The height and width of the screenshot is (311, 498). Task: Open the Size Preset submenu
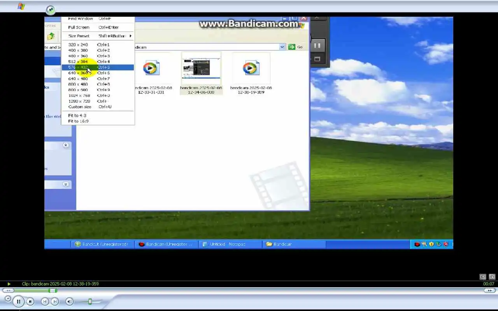[x=98, y=36]
